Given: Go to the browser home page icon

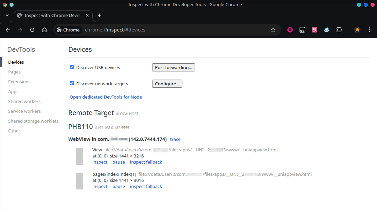Looking at the screenshot, I should click(44, 30).
